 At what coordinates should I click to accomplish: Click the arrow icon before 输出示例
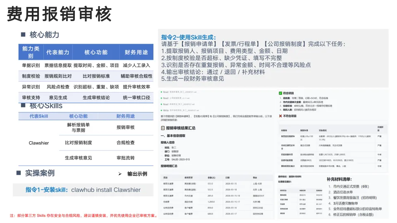(x=120, y=174)
